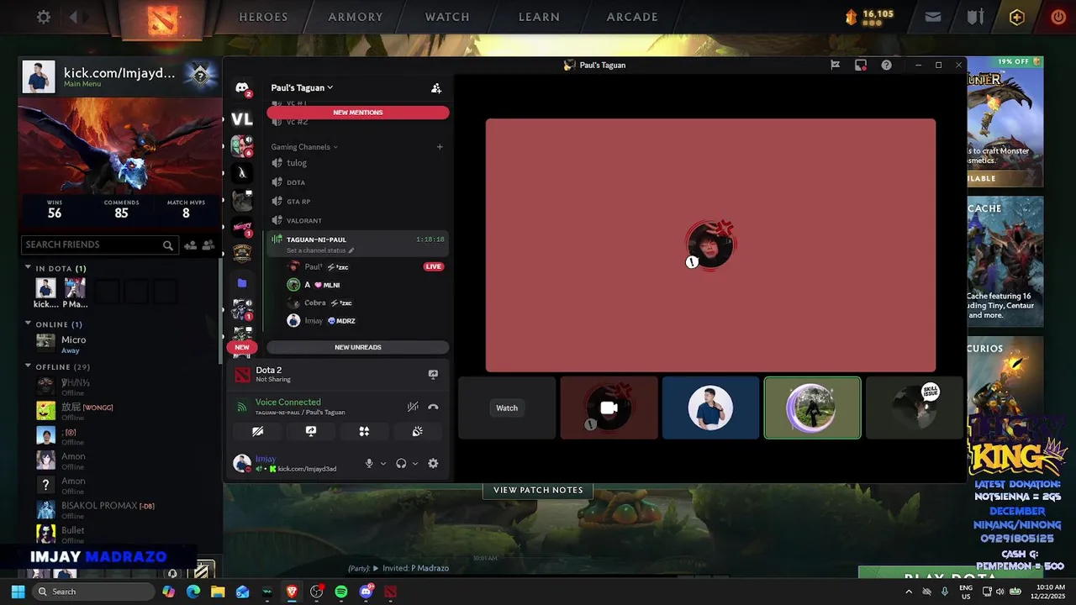Viewport: 1076px width, 605px height.
Task: Open Discord help question mark icon
Action: 886,65
